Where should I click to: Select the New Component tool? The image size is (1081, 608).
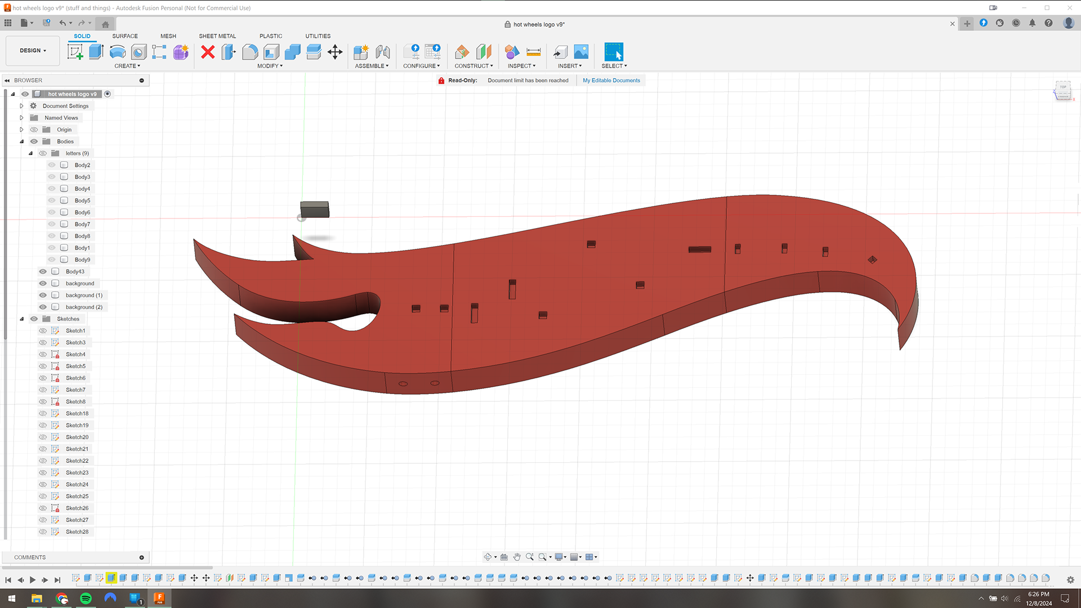point(361,52)
